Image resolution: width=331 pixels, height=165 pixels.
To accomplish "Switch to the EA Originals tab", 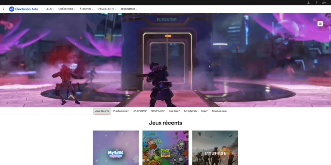I will click(190, 111).
